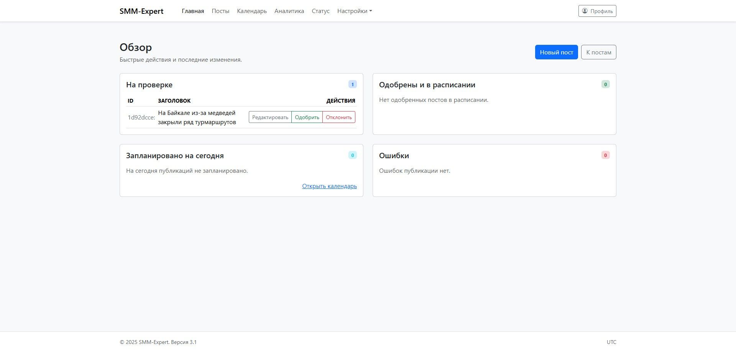
Task: Click the Одобрены и в расписании heading
Action: pos(427,85)
